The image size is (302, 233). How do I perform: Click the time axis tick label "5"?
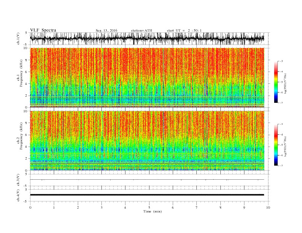point(149,207)
